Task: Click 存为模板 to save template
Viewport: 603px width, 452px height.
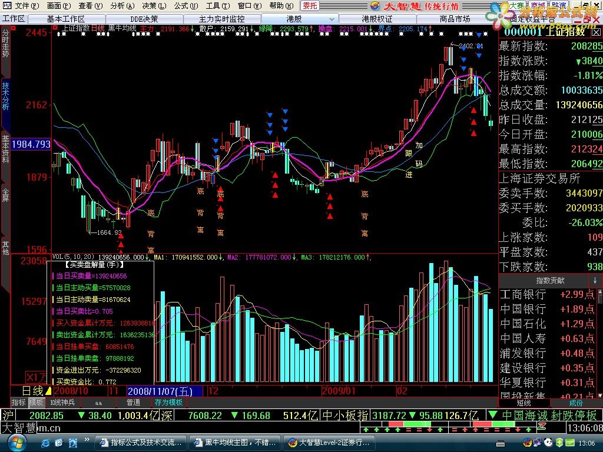Action: coord(168,403)
